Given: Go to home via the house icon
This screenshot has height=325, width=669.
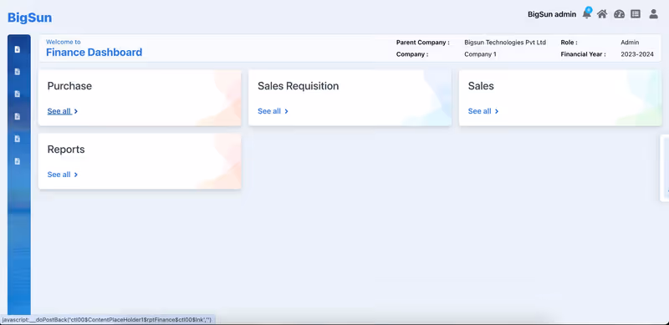Looking at the screenshot, I should (x=602, y=14).
